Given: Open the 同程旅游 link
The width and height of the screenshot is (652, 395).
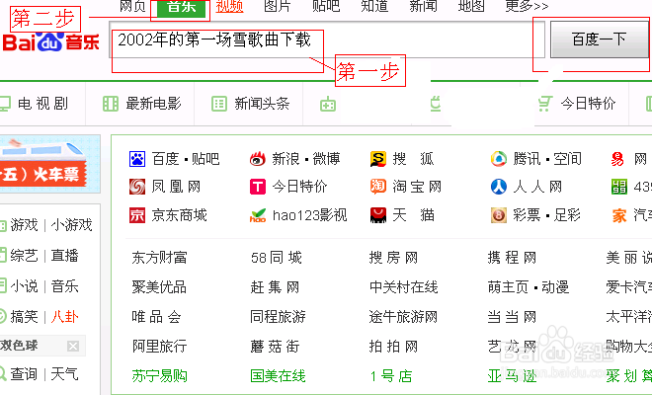Looking at the screenshot, I should coord(278,317).
